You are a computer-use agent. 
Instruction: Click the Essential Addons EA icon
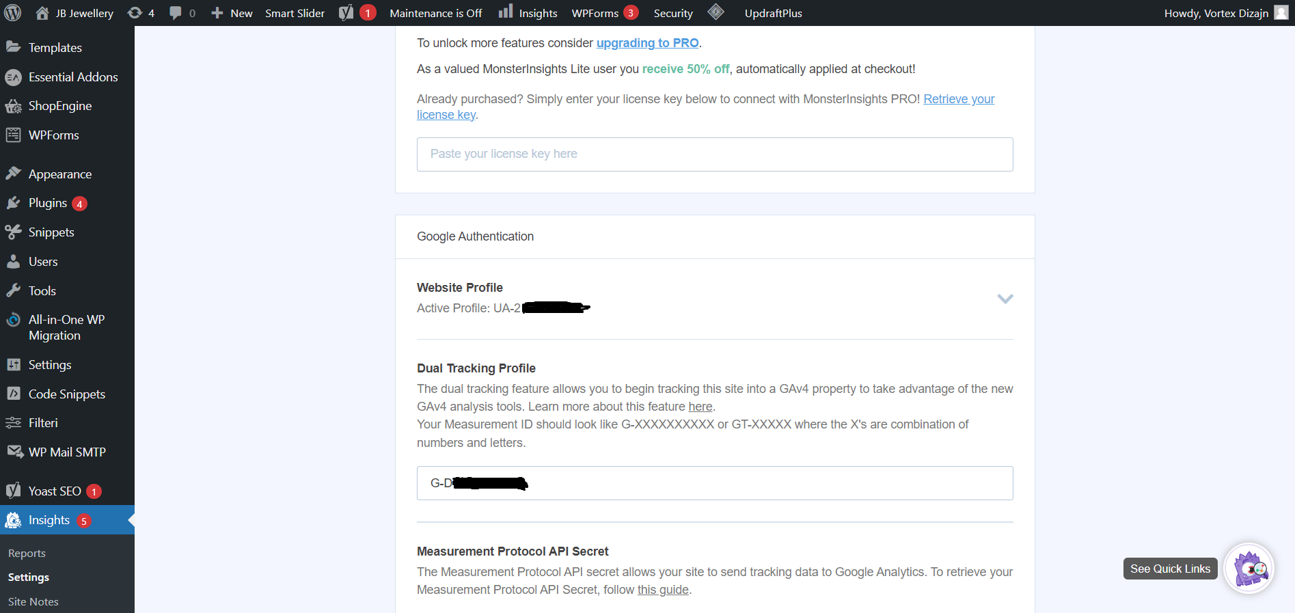(x=13, y=77)
